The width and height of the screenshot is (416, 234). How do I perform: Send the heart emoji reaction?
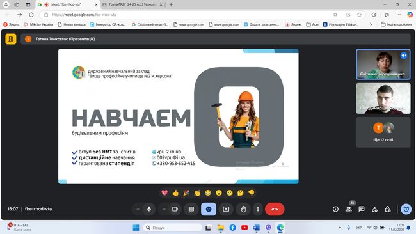[164, 193]
